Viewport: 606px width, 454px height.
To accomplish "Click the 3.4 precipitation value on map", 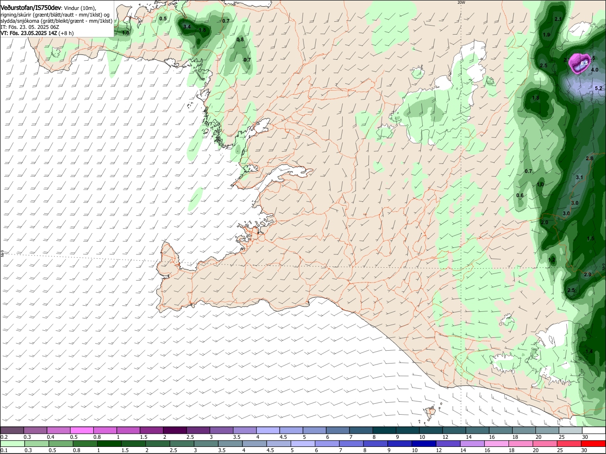I will (x=187, y=27).
